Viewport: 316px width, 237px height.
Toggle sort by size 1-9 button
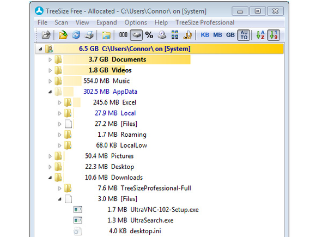tap(274, 35)
